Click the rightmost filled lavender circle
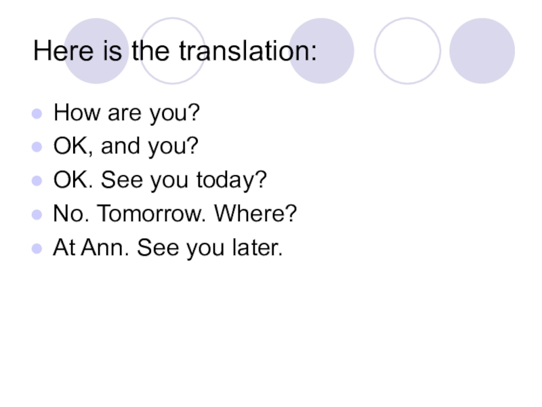Viewport: 542px width, 407px height. point(482,51)
